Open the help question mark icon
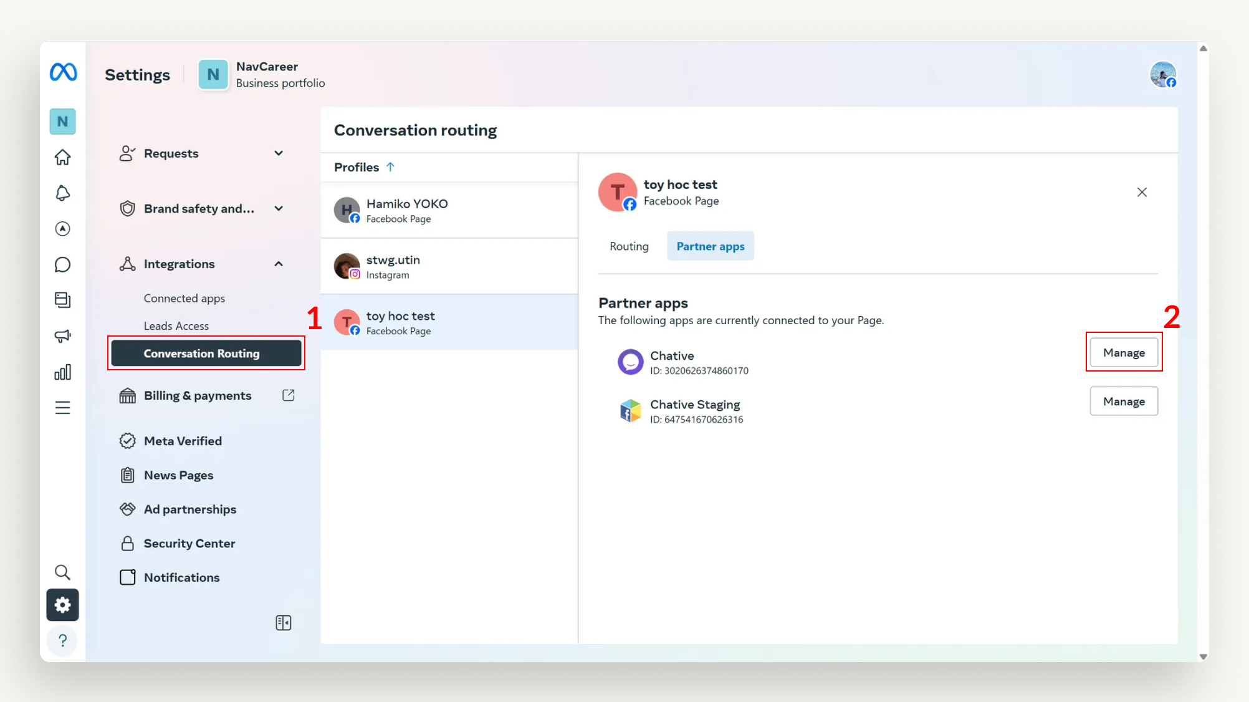The width and height of the screenshot is (1249, 702). pyautogui.click(x=62, y=640)
